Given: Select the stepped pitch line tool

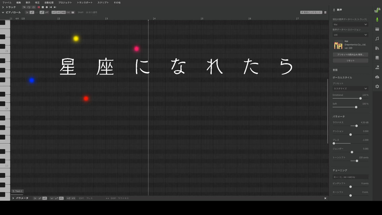Looking at the screenshot, I should [x=42, y=12].
